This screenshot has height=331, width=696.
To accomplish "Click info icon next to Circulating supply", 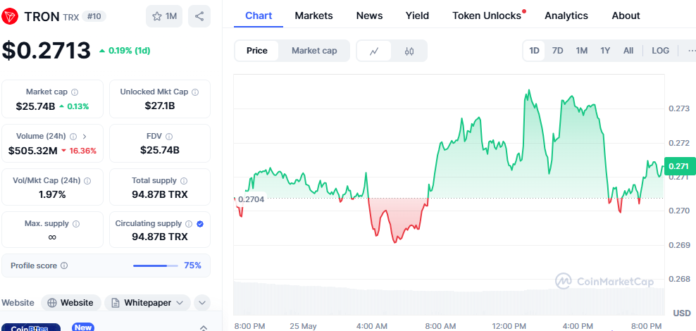I will click(x=189, y=224).
